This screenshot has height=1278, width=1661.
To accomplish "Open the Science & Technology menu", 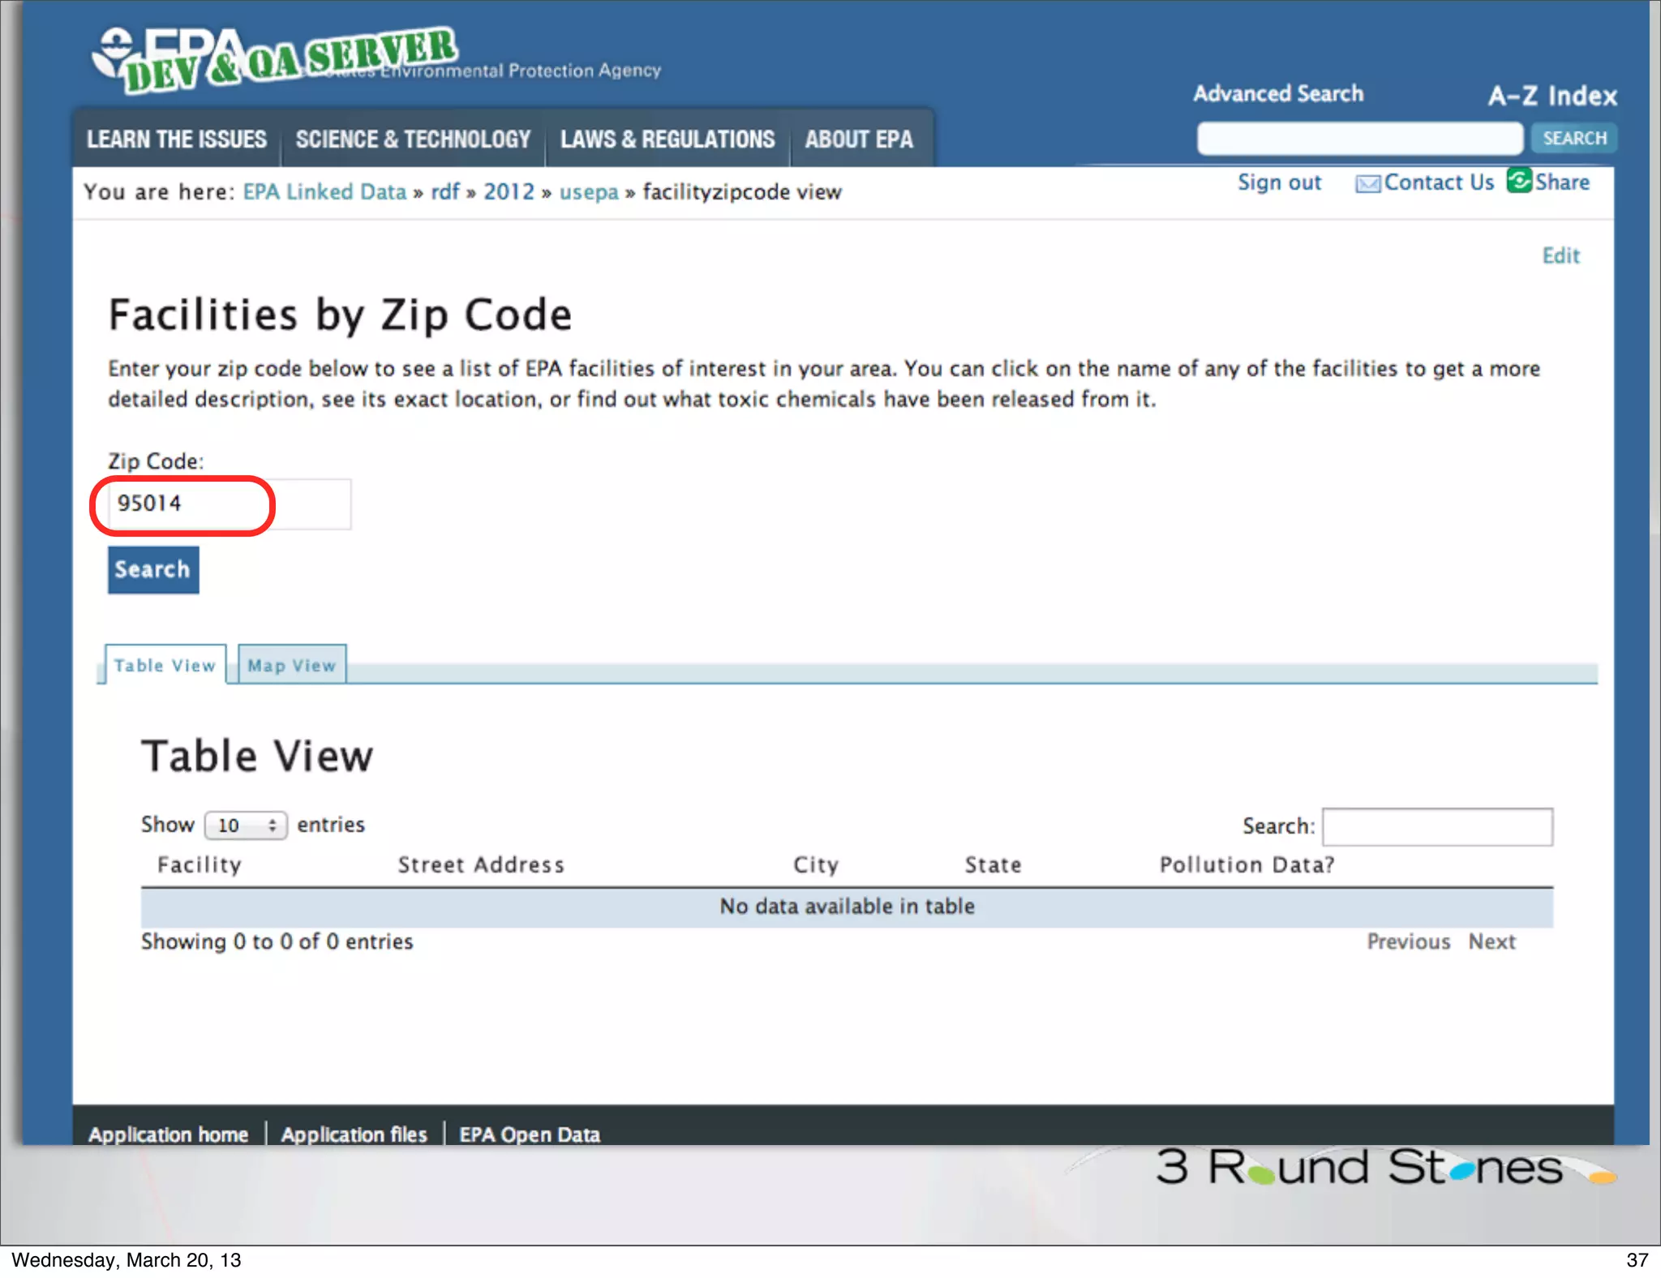I will (x=413, y=139).
